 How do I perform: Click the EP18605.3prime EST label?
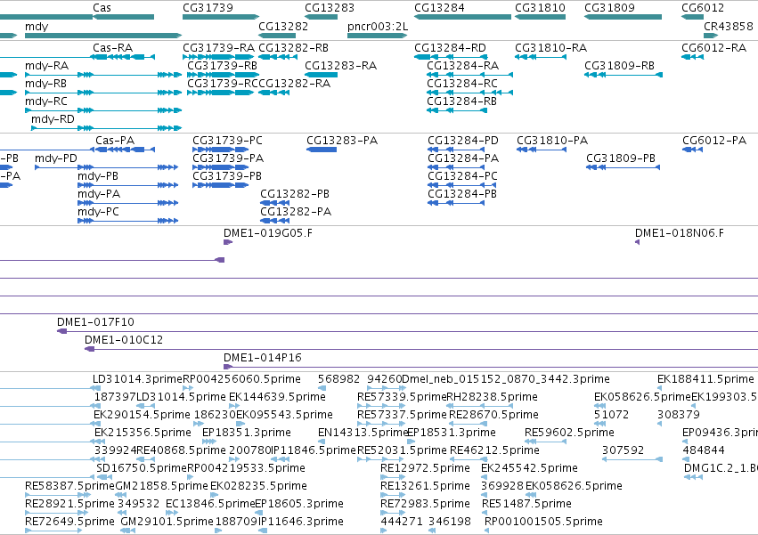click(x=298, y=504)
